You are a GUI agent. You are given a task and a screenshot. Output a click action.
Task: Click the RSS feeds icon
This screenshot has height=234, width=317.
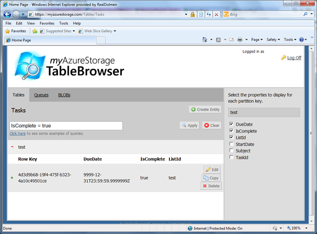coord(218,39)
